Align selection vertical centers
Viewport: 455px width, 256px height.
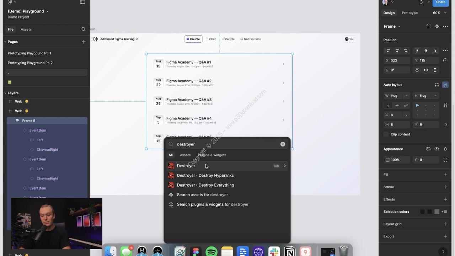[426, 50]
